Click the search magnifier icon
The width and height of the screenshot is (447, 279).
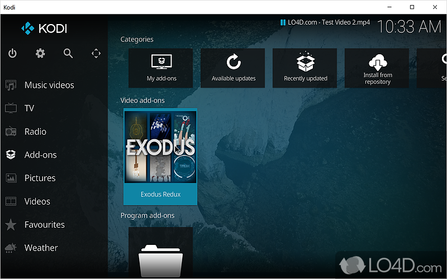pyautogui.click(x=68, y=53)
